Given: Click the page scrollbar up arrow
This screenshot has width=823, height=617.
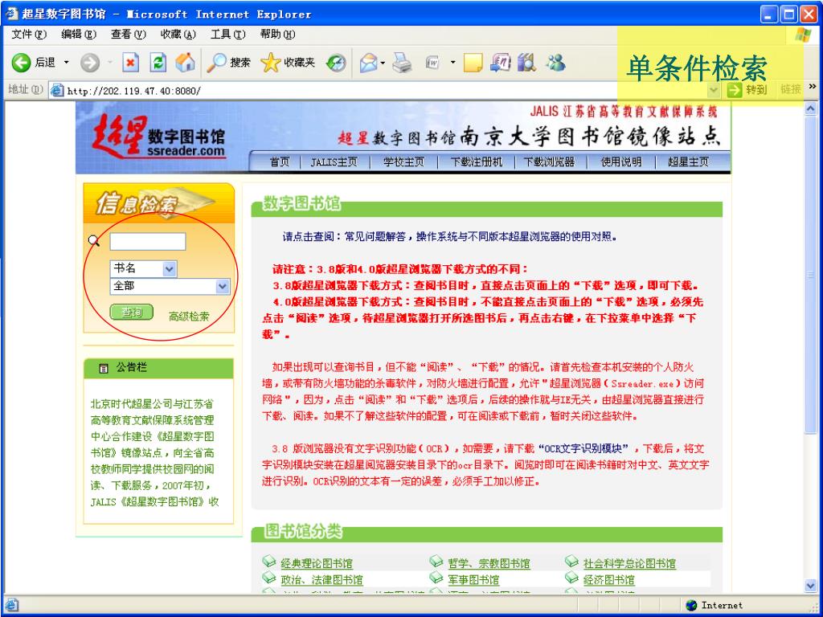Looking at the screenshot, I should pos(810,108).
